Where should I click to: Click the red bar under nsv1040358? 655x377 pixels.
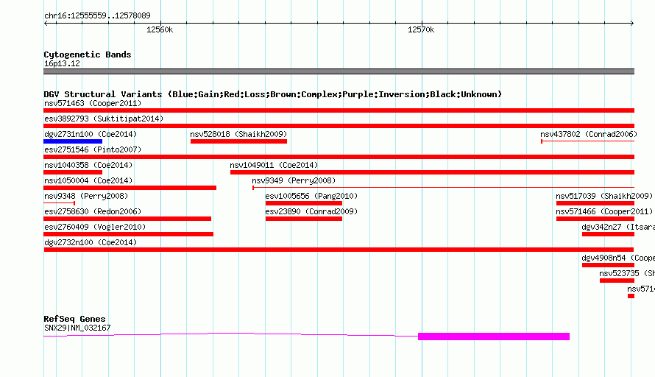point(73,172)
